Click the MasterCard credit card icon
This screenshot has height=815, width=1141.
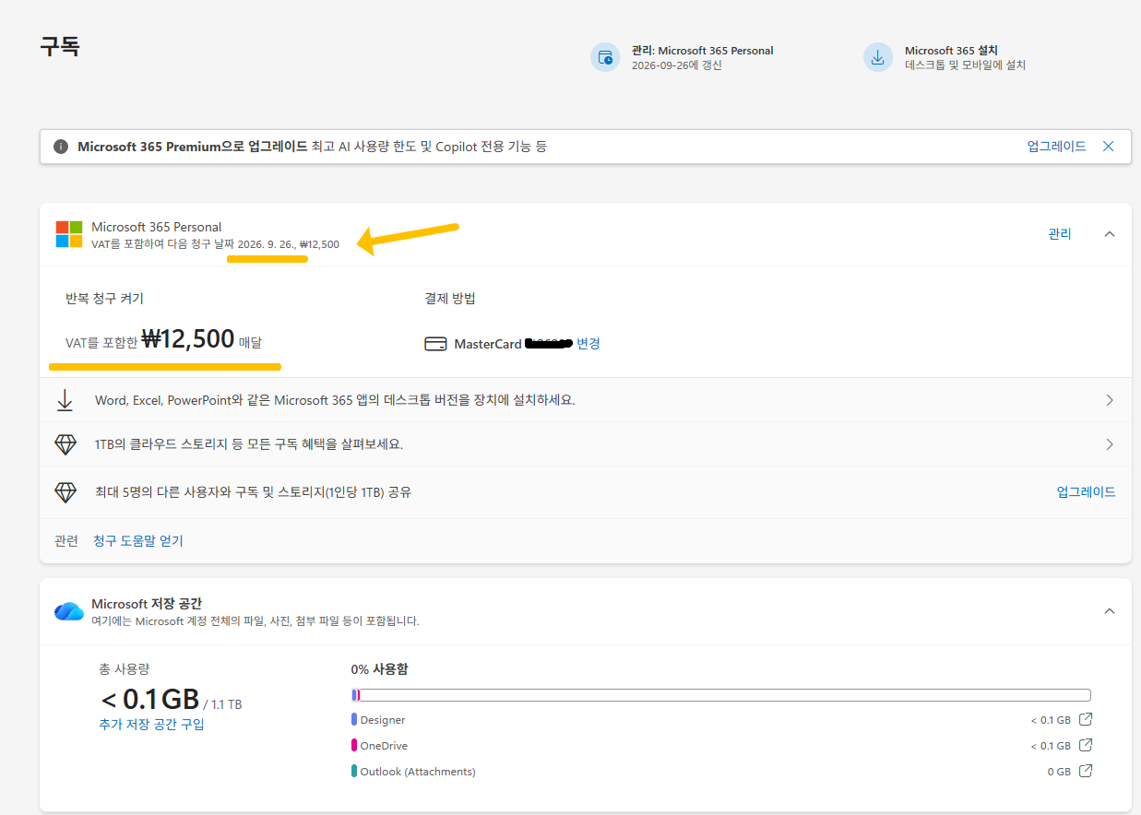[x=435, y=344]
